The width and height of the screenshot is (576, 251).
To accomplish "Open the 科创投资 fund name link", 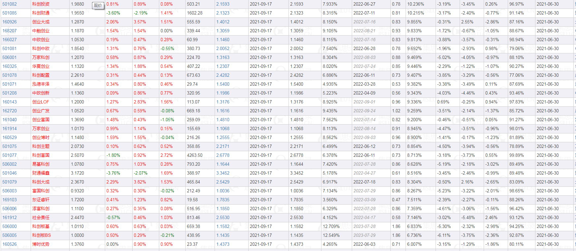I will click(41, 4).
